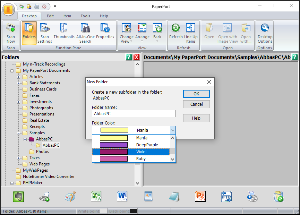Click the PaperPort round application button

click(8, 9)
